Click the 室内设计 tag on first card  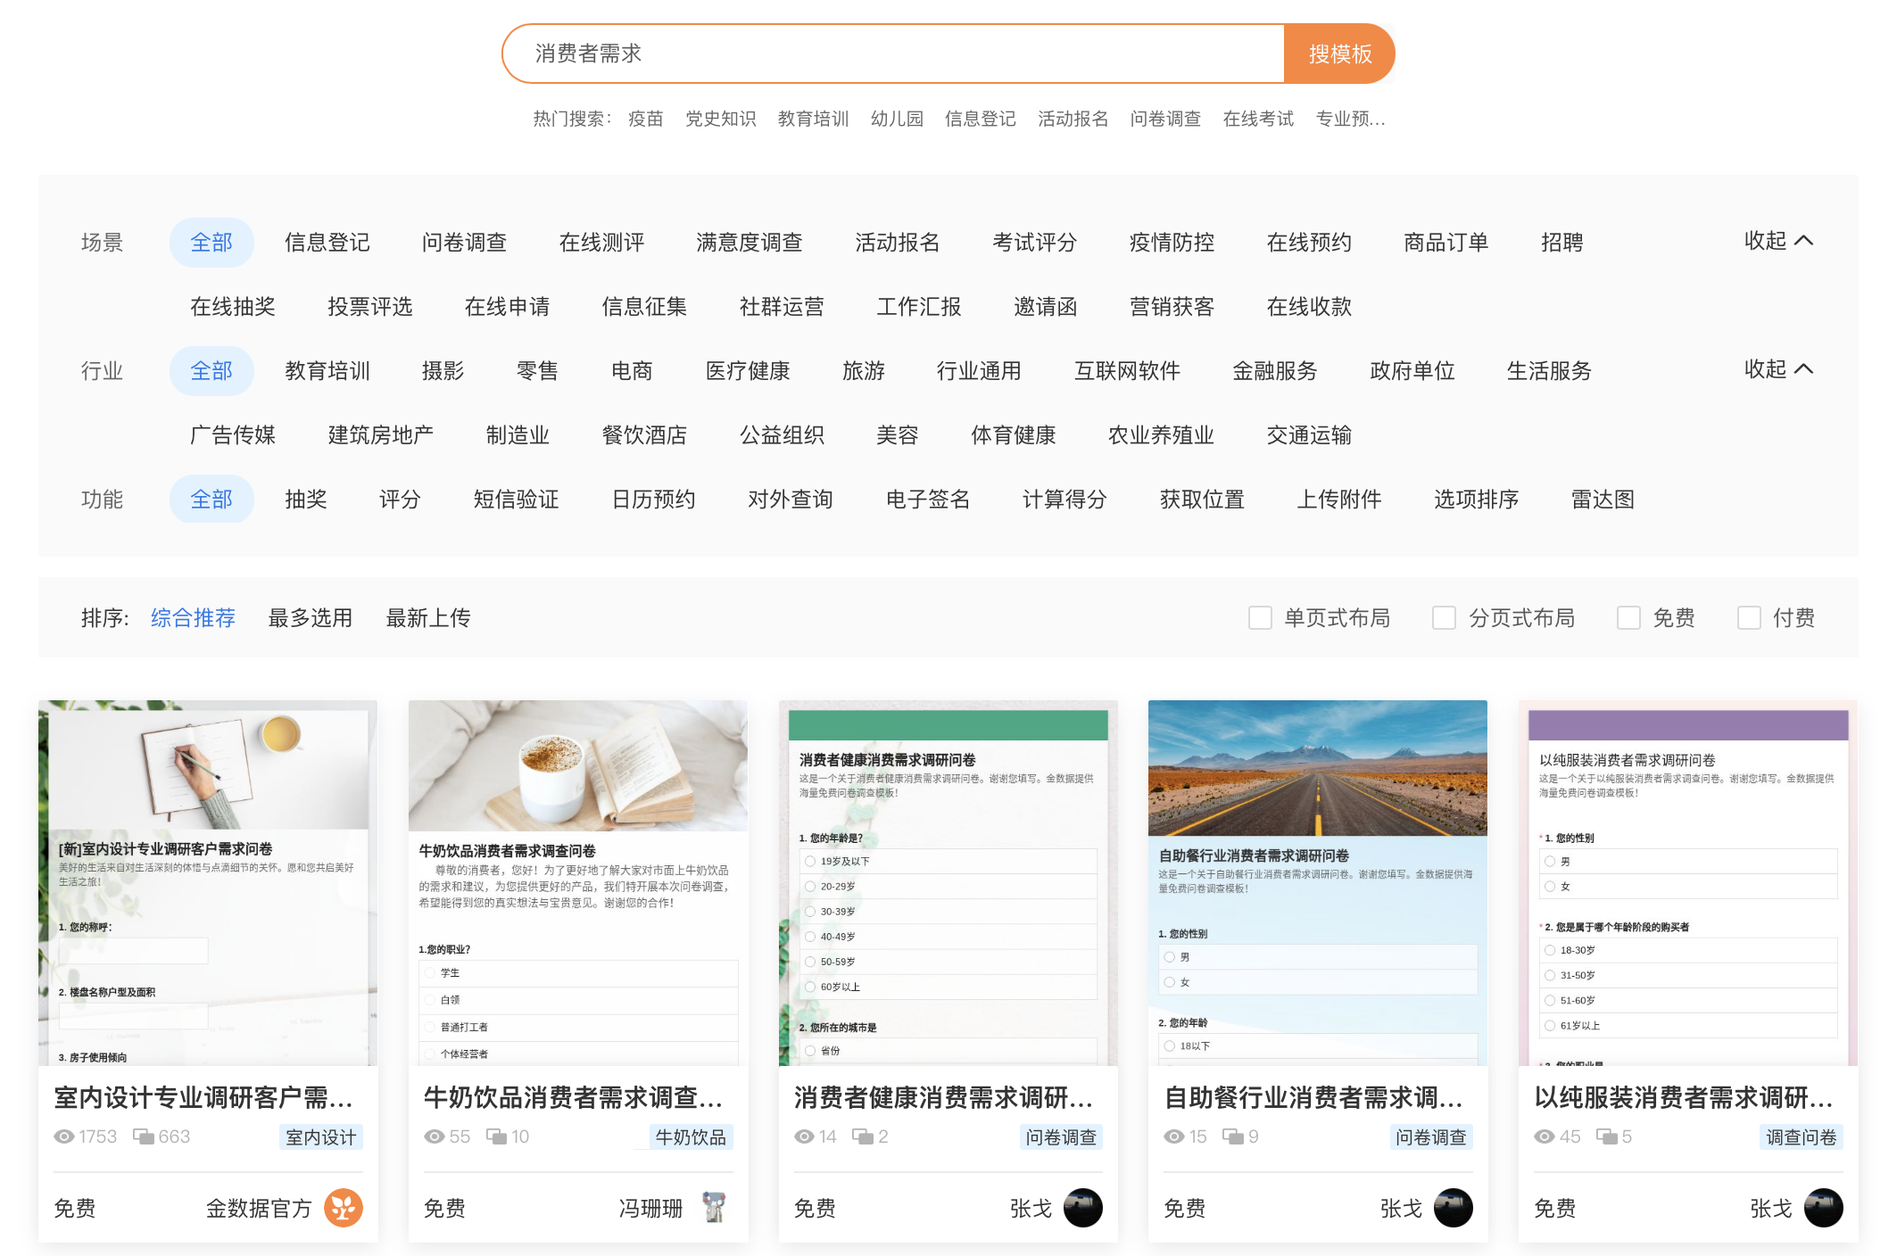320,1136
